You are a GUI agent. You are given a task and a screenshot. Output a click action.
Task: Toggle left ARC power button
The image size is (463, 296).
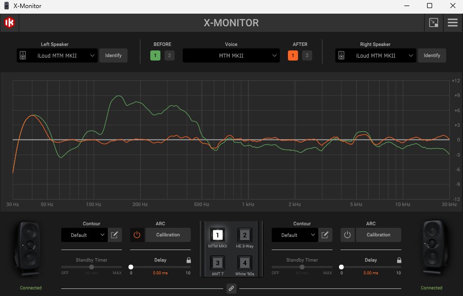(137, 235)
